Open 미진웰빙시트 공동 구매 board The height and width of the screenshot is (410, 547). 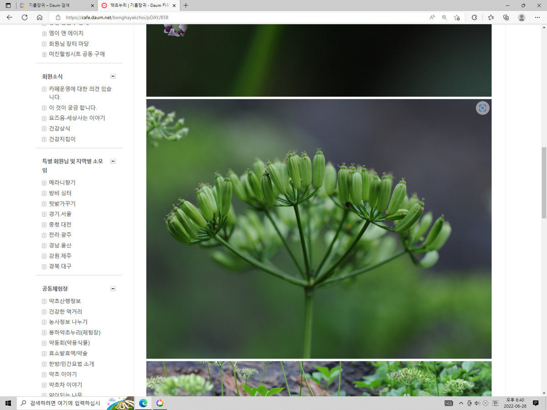tap(77, 54)
